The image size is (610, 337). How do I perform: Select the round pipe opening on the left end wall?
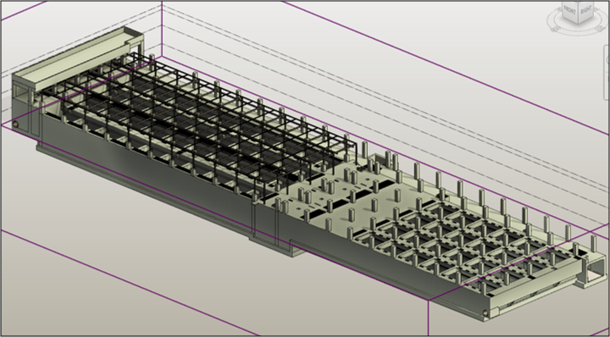click(x=15, y=124)
